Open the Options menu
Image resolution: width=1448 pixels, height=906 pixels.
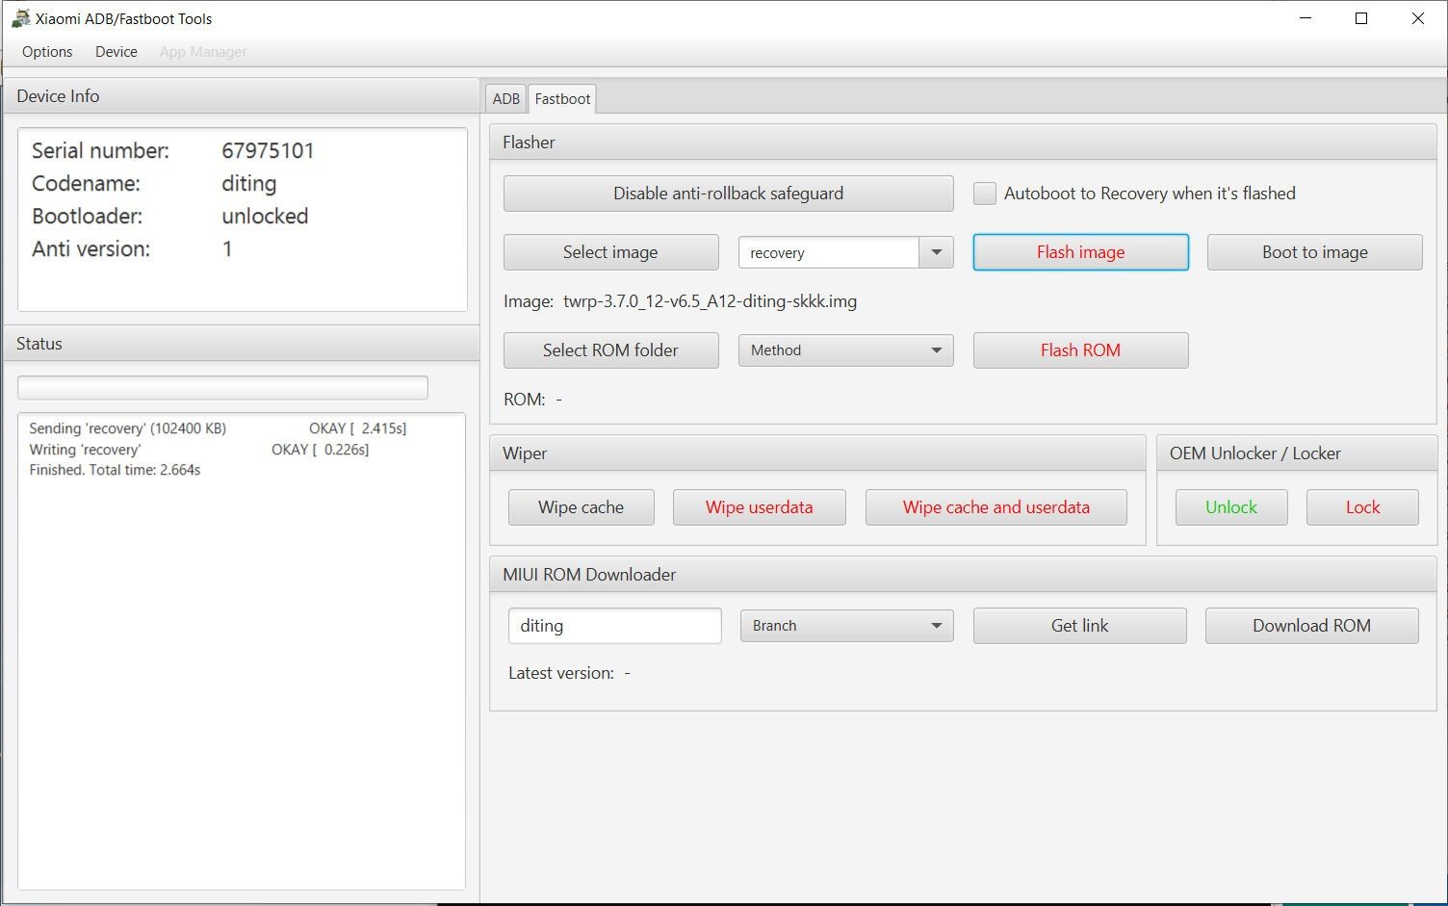pos(47,52)
